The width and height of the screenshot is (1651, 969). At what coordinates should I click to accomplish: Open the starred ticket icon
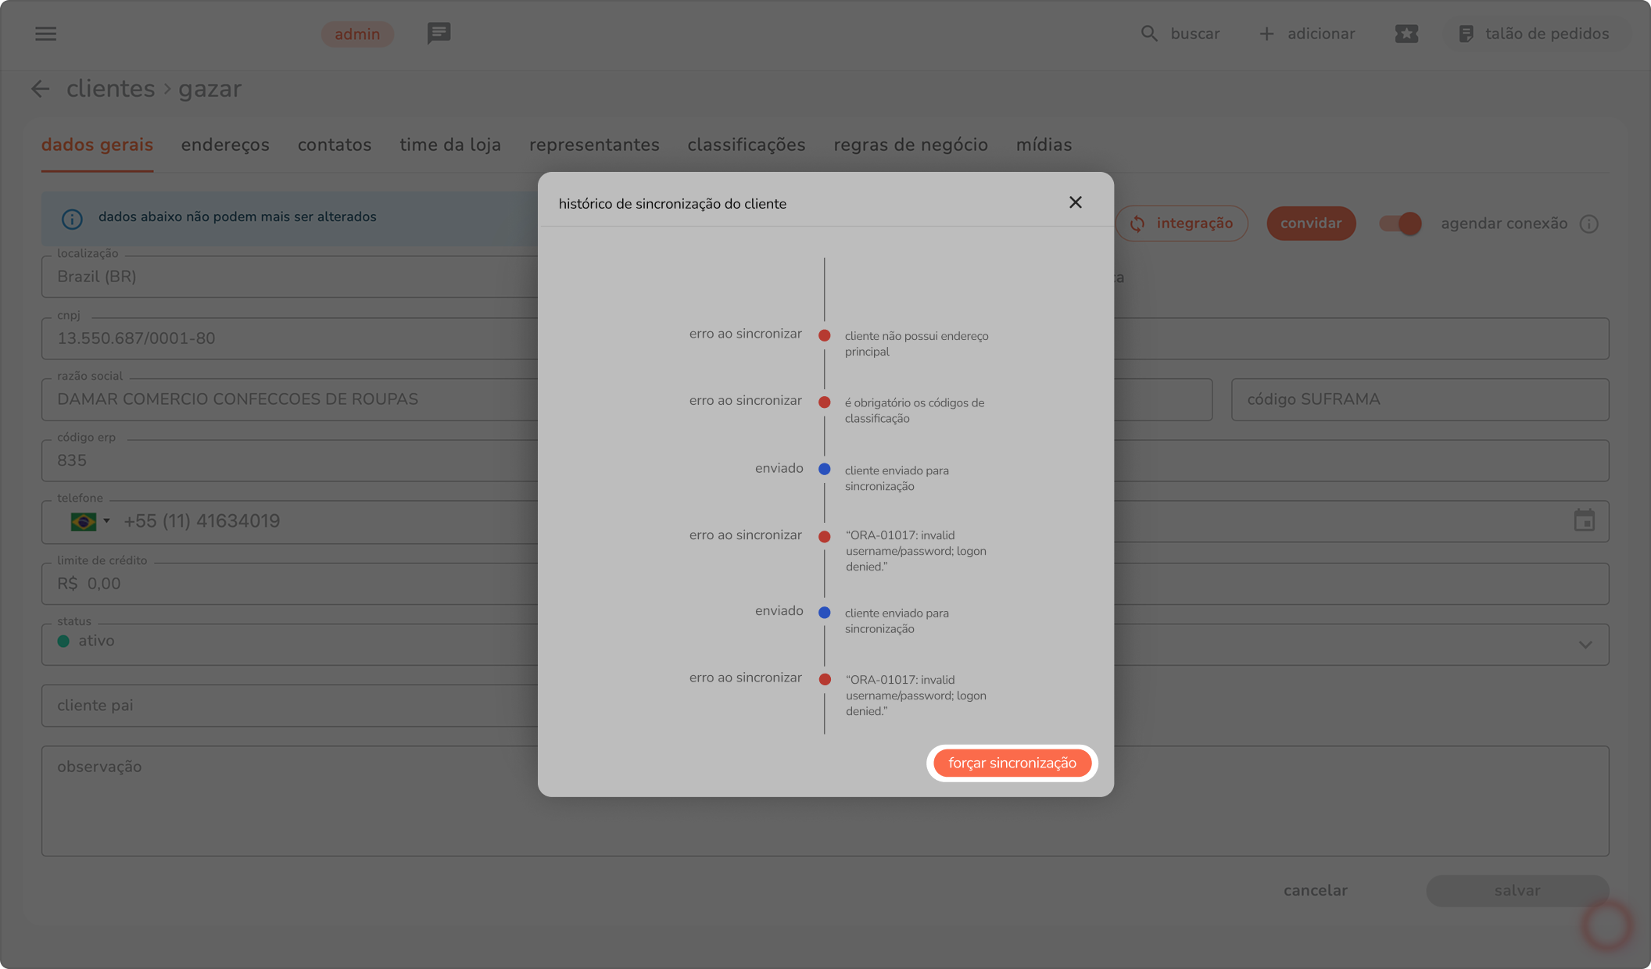[x=1406, y=34]
